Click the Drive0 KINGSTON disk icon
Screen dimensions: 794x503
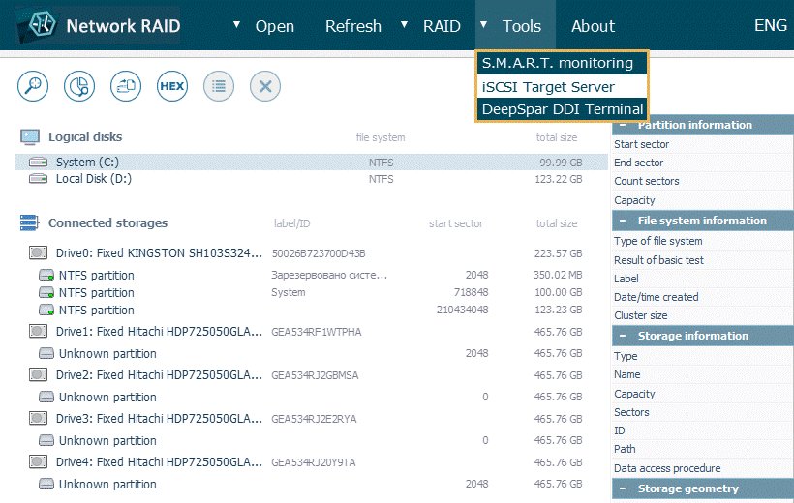coord(39,253)
